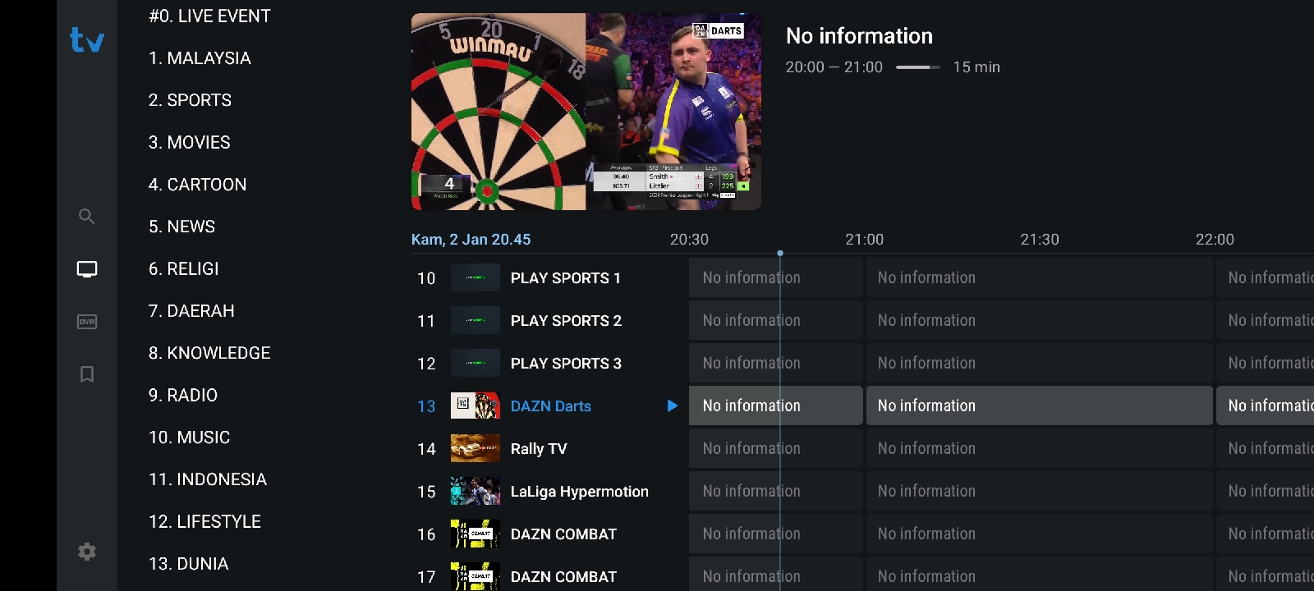Click the program progress bar near 15 min

(918, 67)
